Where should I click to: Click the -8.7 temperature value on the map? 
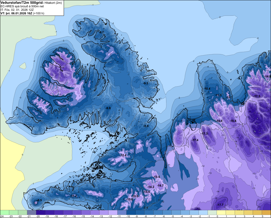click(x=101, y=32)
